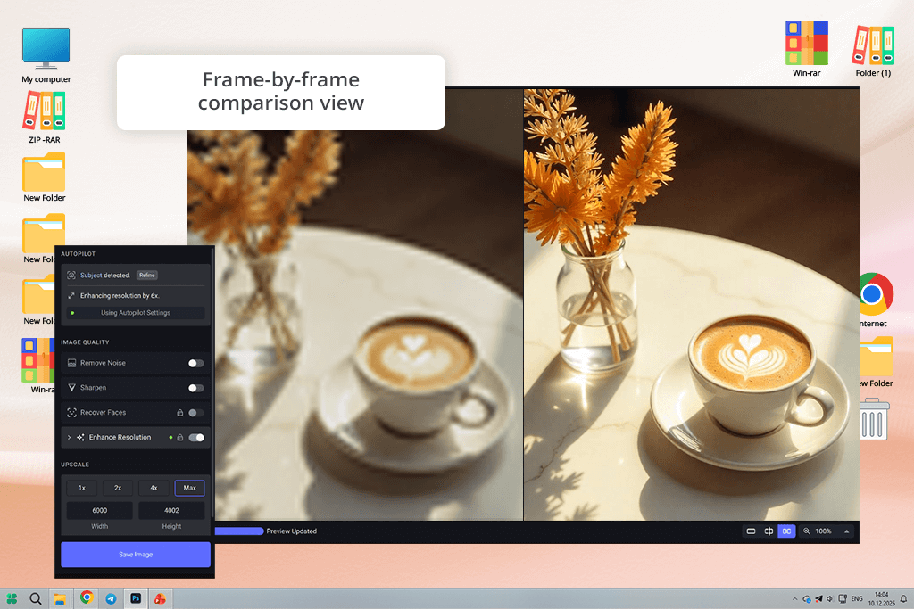Select 1x upscale option

tap(81, 488)
